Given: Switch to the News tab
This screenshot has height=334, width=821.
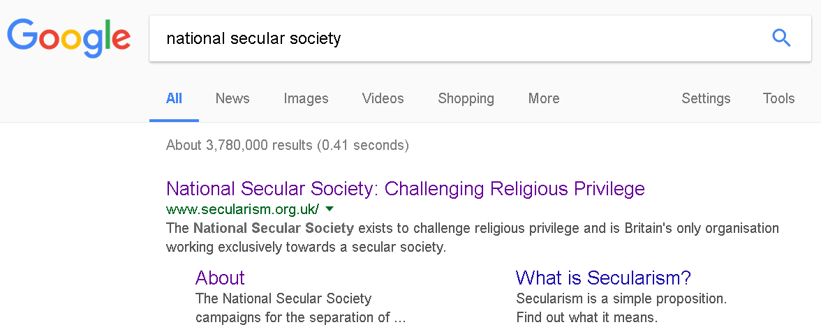Looking at the screenshot, I should pyautogui.click(x=232, y=98).
